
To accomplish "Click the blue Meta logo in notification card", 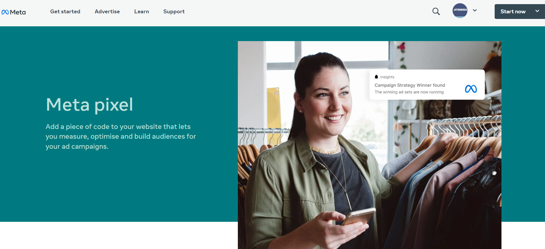I will click(x=471, y=89).
